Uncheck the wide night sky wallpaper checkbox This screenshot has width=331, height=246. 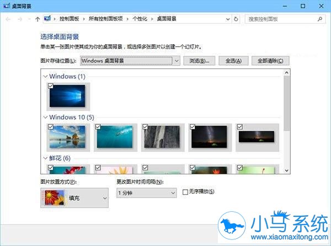240,127
